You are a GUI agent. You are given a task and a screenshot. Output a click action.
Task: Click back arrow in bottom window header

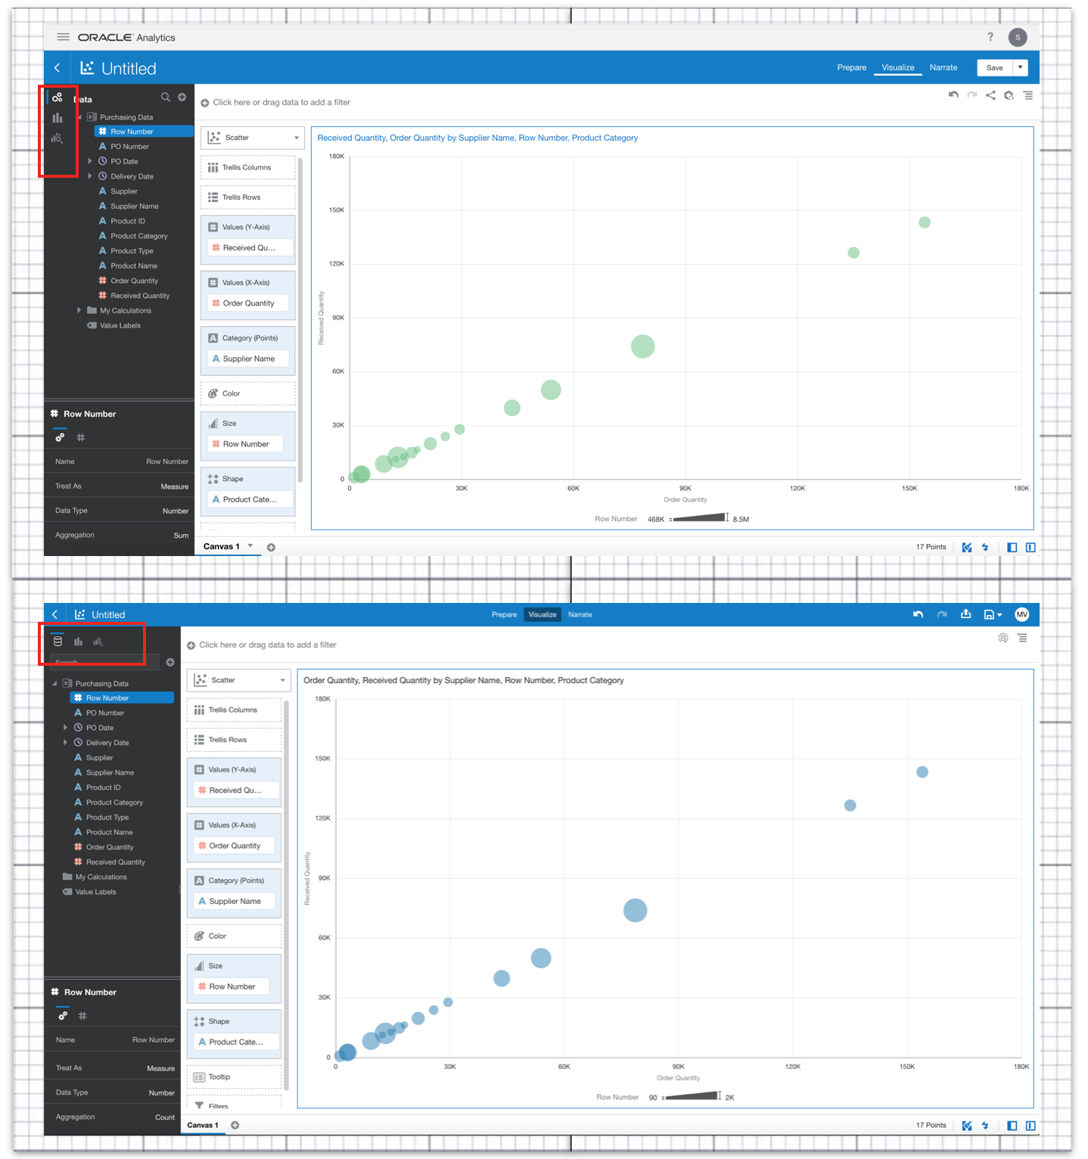click(x=54, y=614)
